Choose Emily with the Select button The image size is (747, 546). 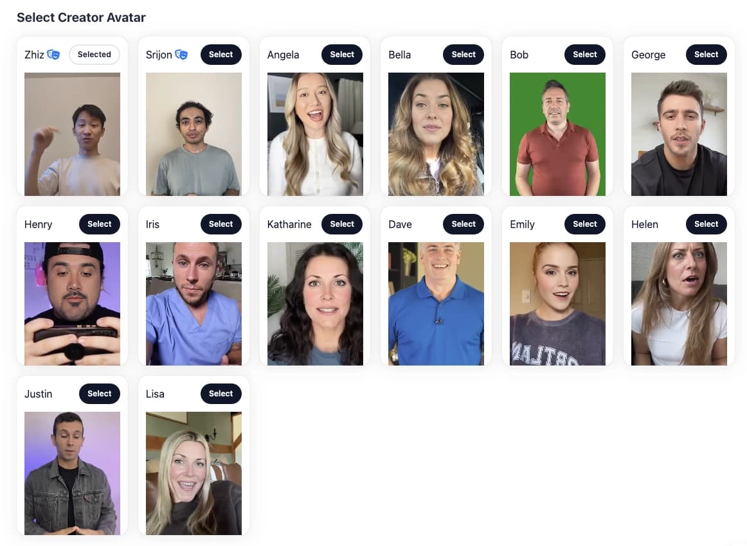pyautogui.click(x=584, y=224)
